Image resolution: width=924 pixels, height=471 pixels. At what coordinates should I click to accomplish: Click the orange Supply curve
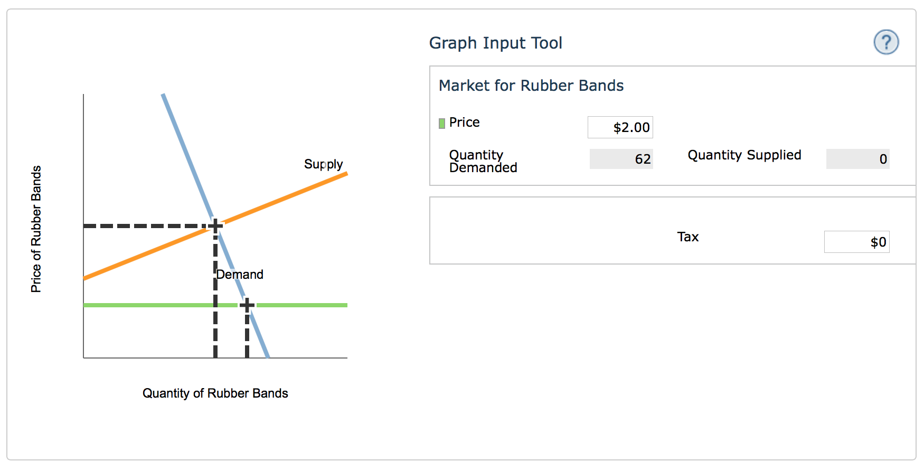click(296, 194)
